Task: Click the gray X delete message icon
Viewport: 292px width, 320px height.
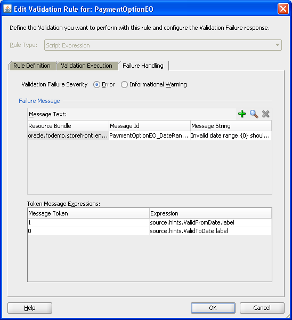Action: tap(266, 114)
